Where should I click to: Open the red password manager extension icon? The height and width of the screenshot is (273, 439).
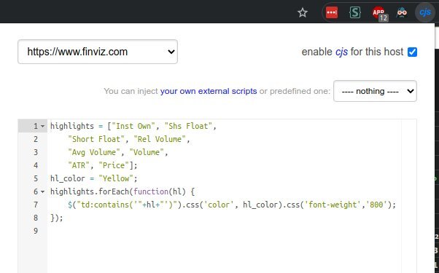[332, 12]
